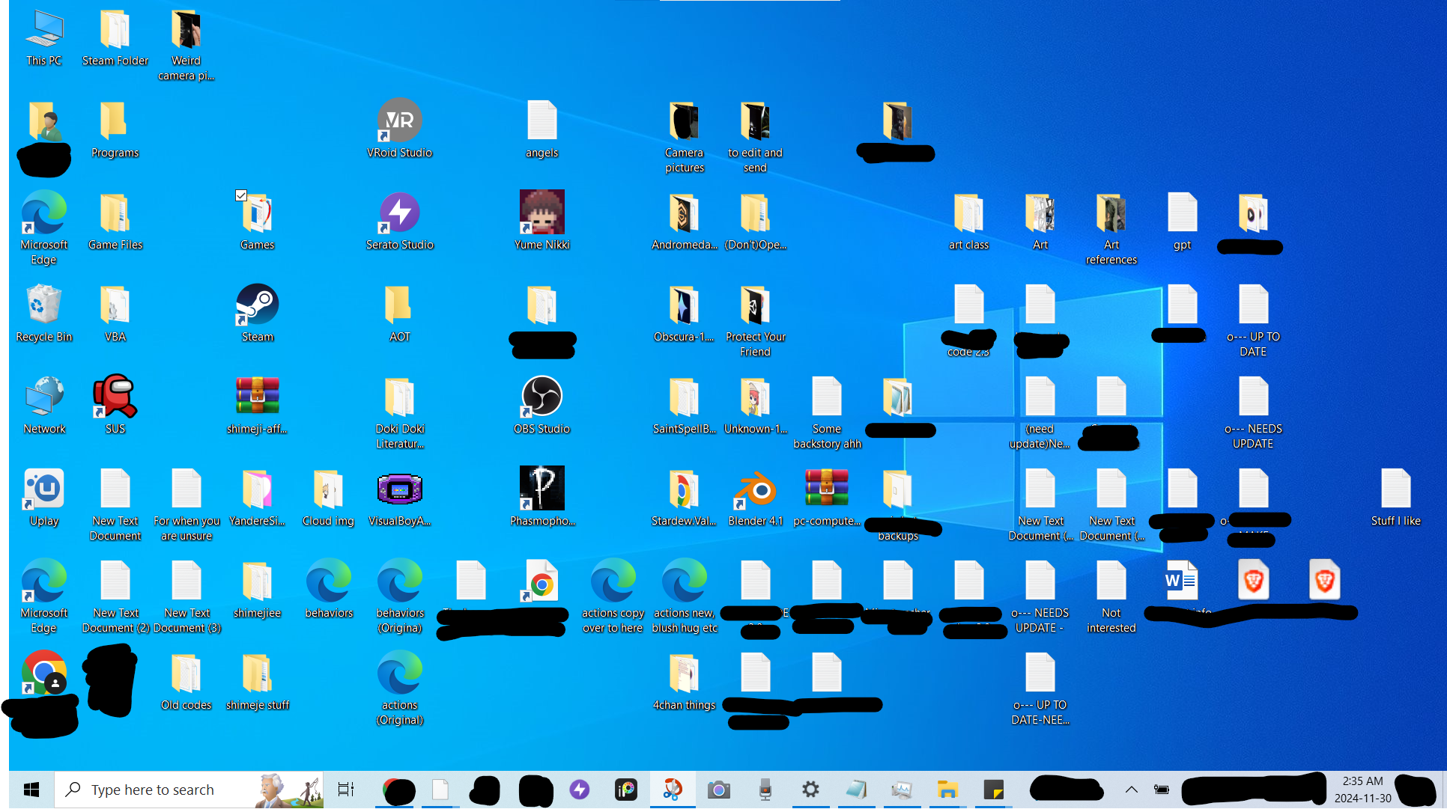Open the Uplay shortcut

coord(44,497)
